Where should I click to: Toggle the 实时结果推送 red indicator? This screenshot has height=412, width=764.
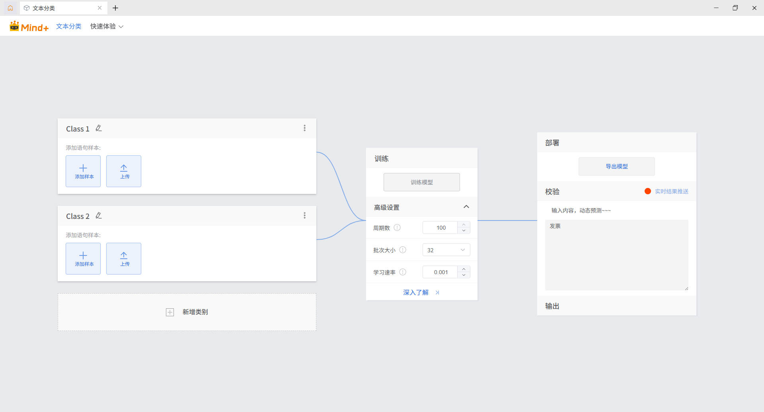tap(648, 191)
